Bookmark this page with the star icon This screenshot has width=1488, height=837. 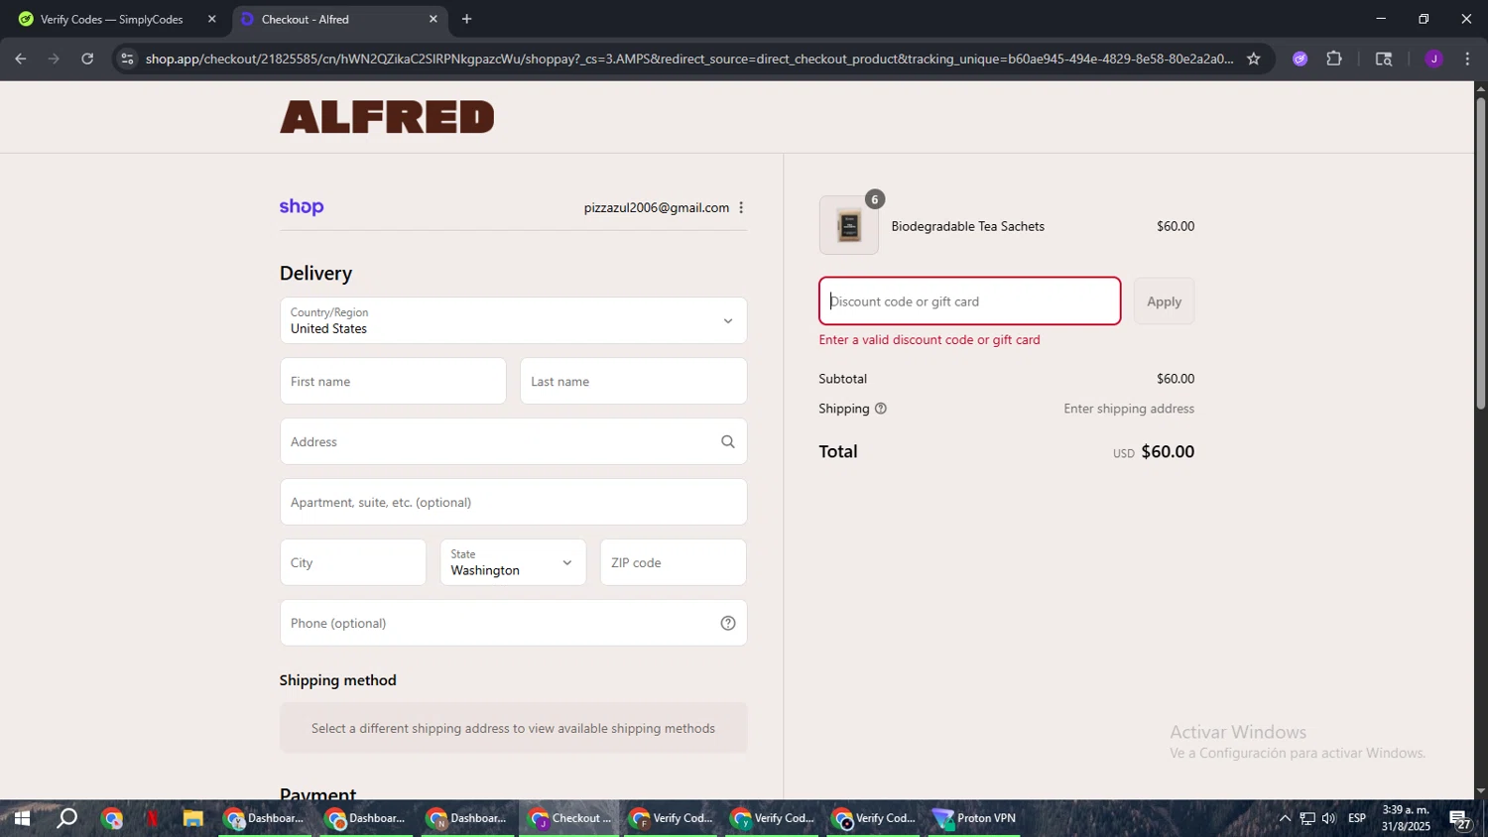click(1253, 59)
